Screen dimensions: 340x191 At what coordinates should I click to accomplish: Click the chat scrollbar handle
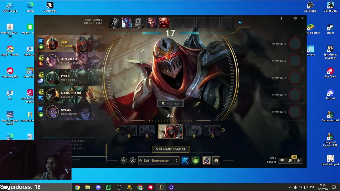click(106, 149)
